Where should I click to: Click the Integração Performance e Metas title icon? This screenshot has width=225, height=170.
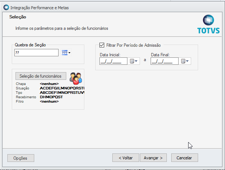pyautogui.click(x=6, y=7)
